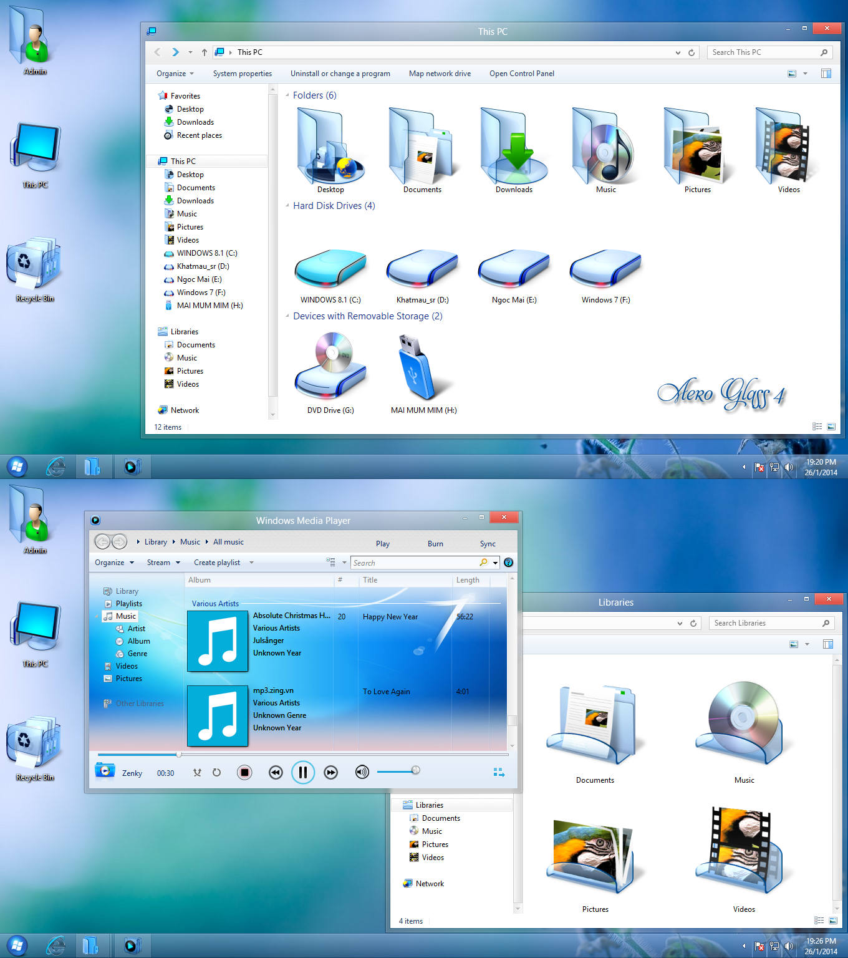Click Uninstall or change a program
This screenshot has height=958, width=848.
340,74
